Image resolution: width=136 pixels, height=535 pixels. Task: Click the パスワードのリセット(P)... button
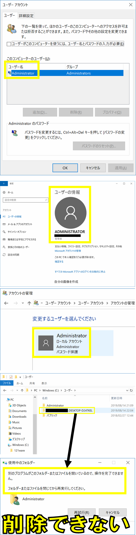[x=99, y=146]
